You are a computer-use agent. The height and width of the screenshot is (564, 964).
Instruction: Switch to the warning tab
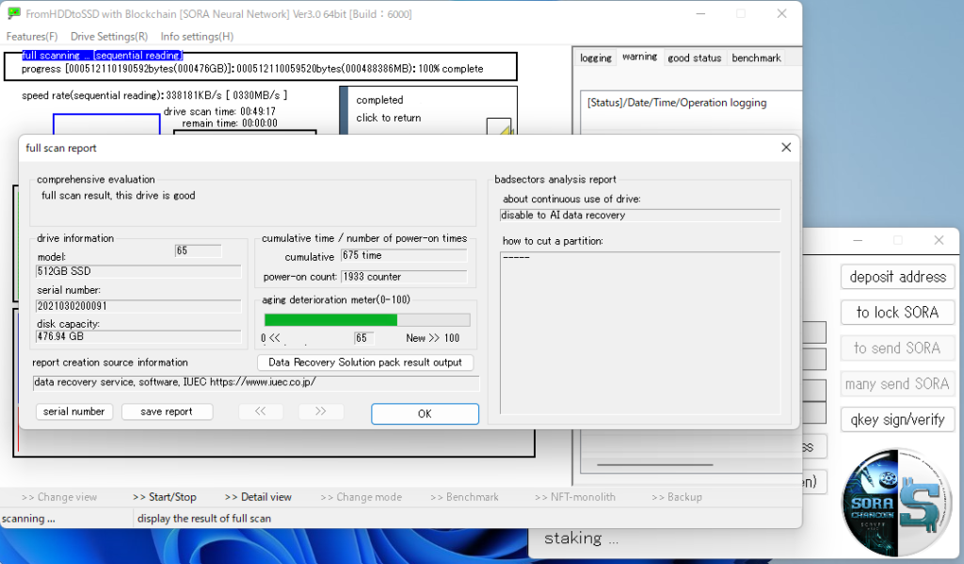coord(639,56)
